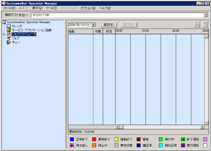The width and height of the screenshot is (211, 151).
Task: Click the vertical scrollbar down arrow
Action: pyautogui.click(x=206, y=123)
